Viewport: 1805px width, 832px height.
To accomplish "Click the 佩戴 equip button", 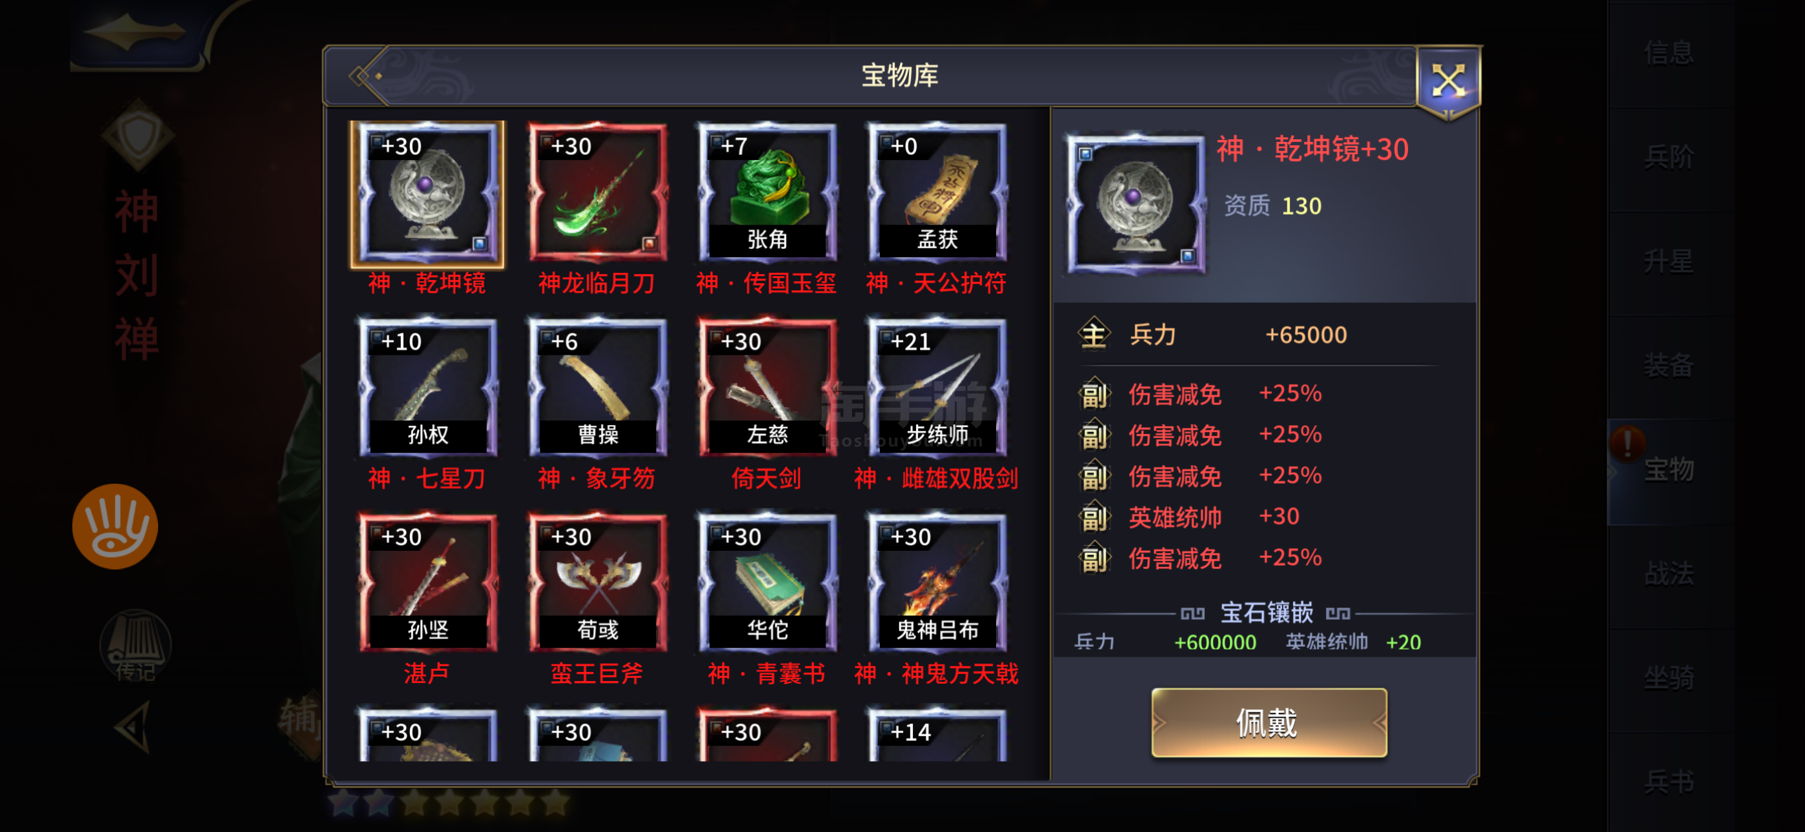I will (x=1269, y=723).
